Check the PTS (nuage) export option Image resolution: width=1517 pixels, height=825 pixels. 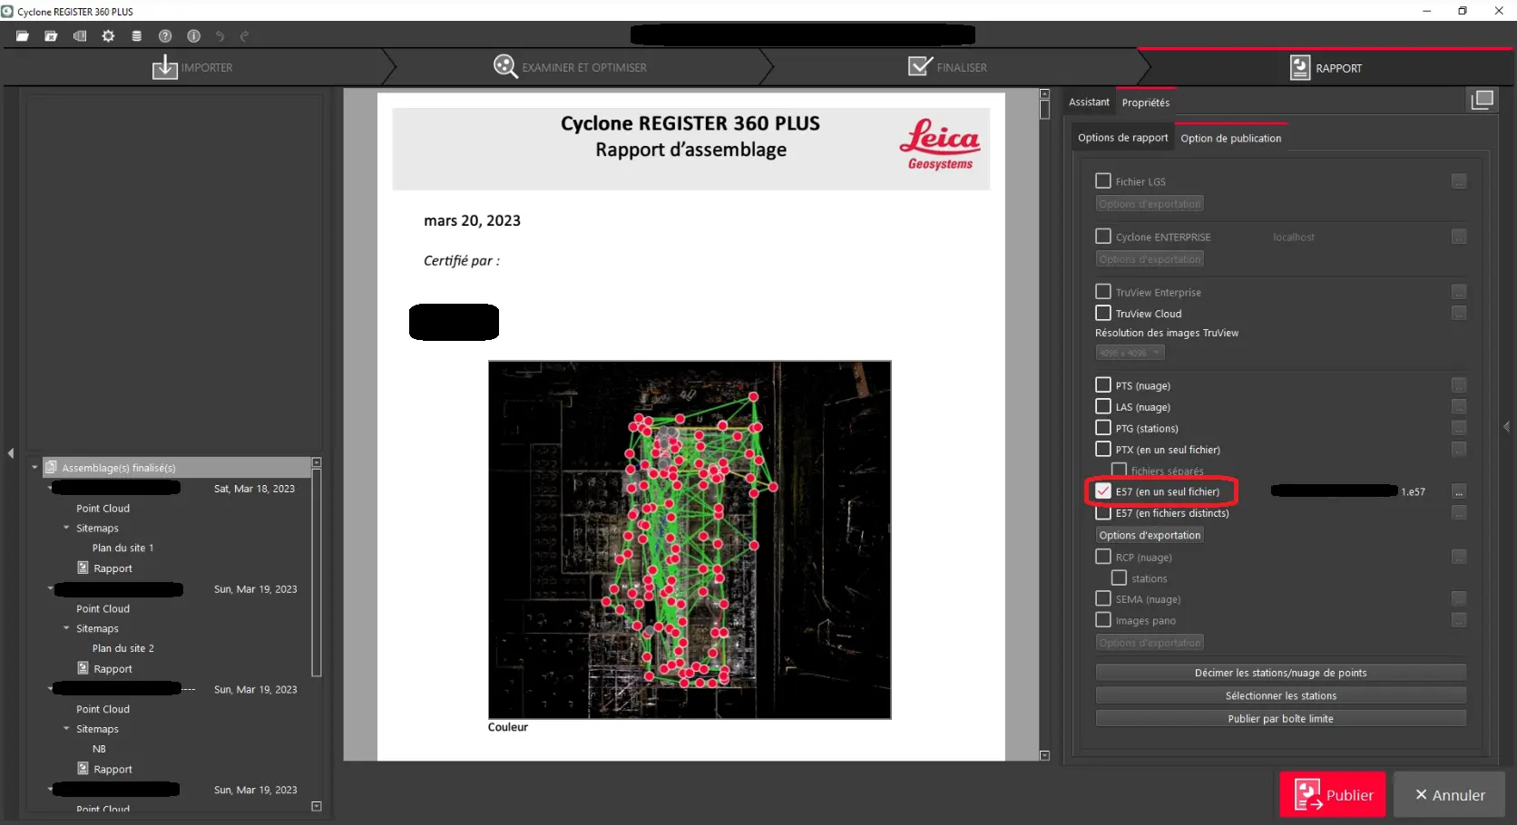[x=1103, y=385]
